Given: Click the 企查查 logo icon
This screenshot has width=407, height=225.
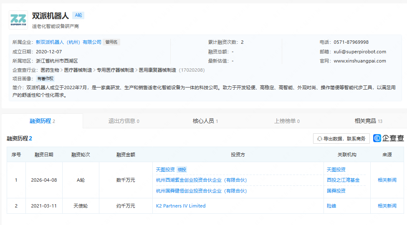Looking at the screenshot, I should tap(388, 138).
